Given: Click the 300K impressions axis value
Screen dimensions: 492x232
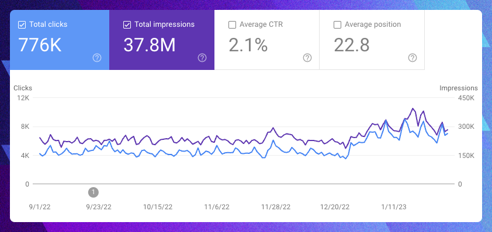Looking at the screenshot, I should (x=466, y=127).
